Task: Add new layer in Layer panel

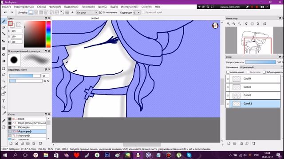Action: pos(229,143)
